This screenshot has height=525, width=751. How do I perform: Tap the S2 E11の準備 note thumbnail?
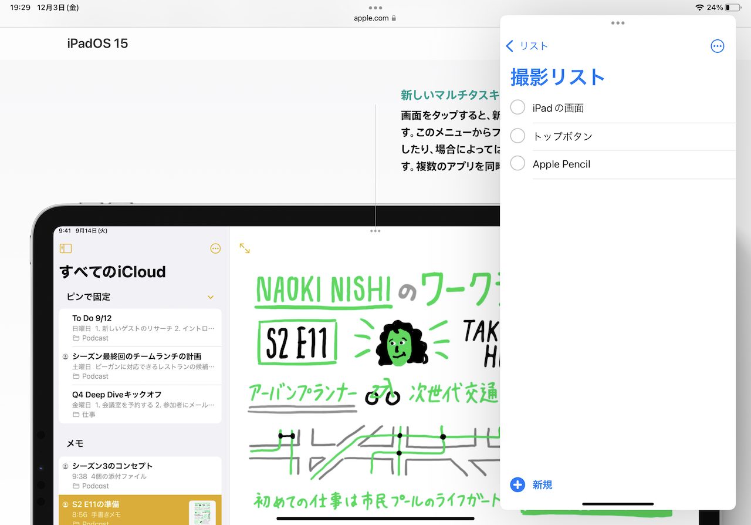click(202, 513)
